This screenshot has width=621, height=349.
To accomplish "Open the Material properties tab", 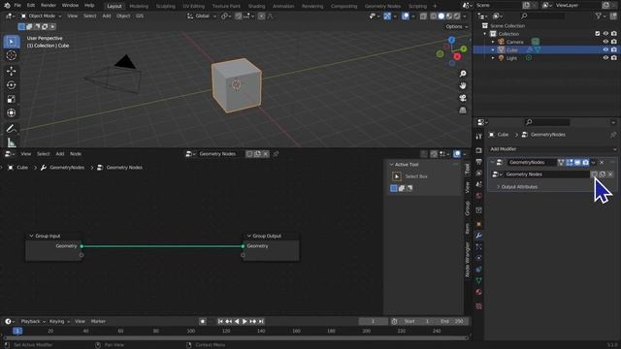I will (x=478, y=292).
